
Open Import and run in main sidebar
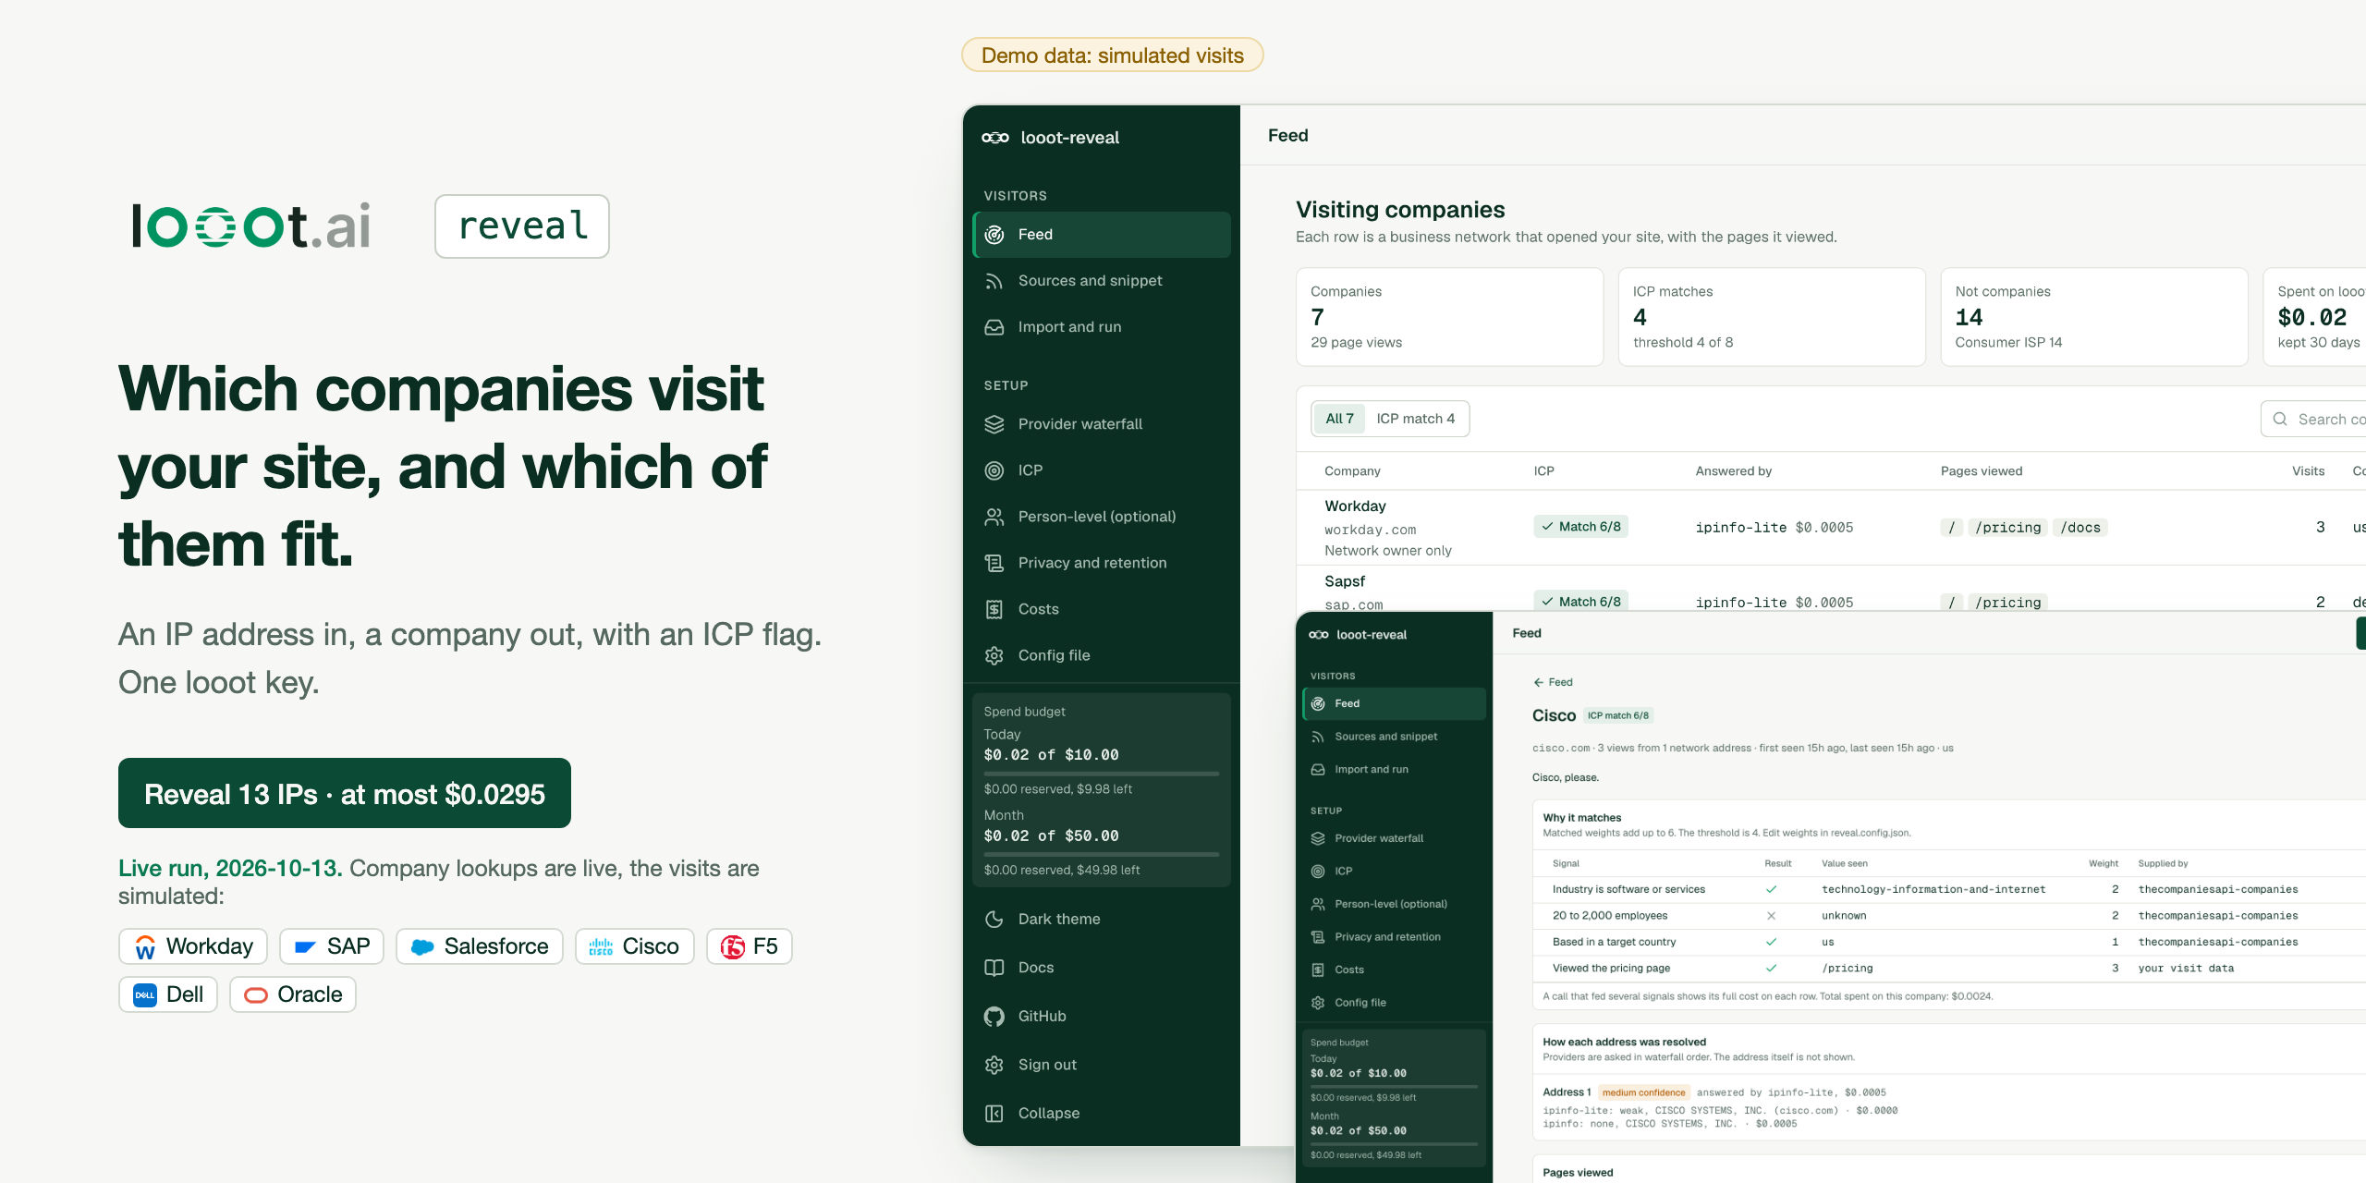pyautogui.click(x=1102, y=327)
